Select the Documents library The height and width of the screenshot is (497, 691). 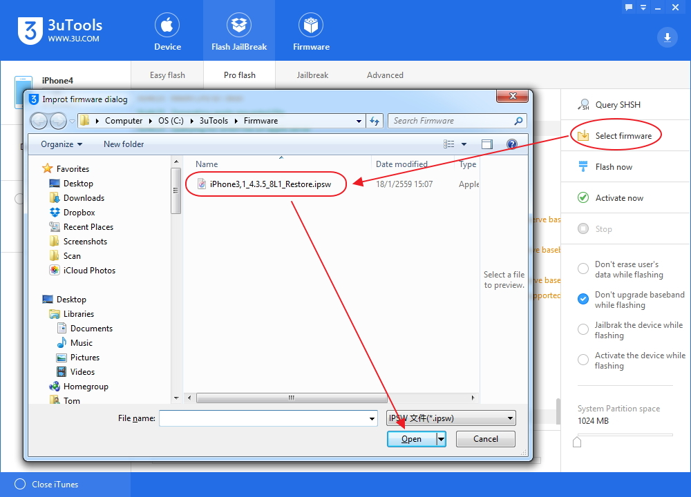85,328
